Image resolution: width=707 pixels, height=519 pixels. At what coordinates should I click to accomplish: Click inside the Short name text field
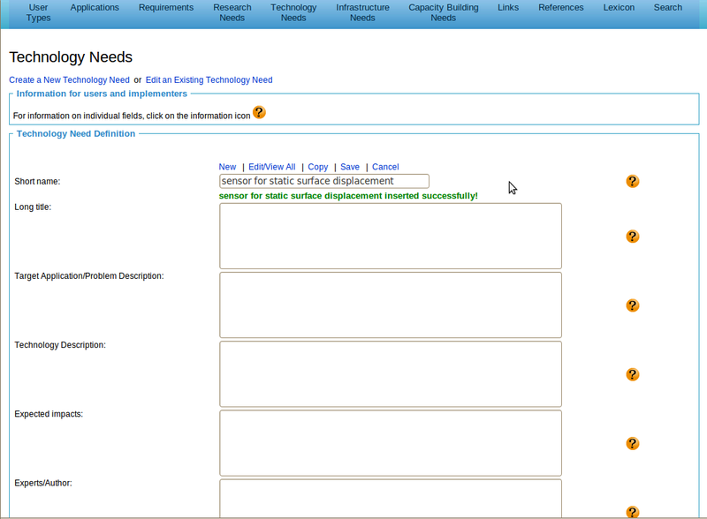click(x=323, y=181)
